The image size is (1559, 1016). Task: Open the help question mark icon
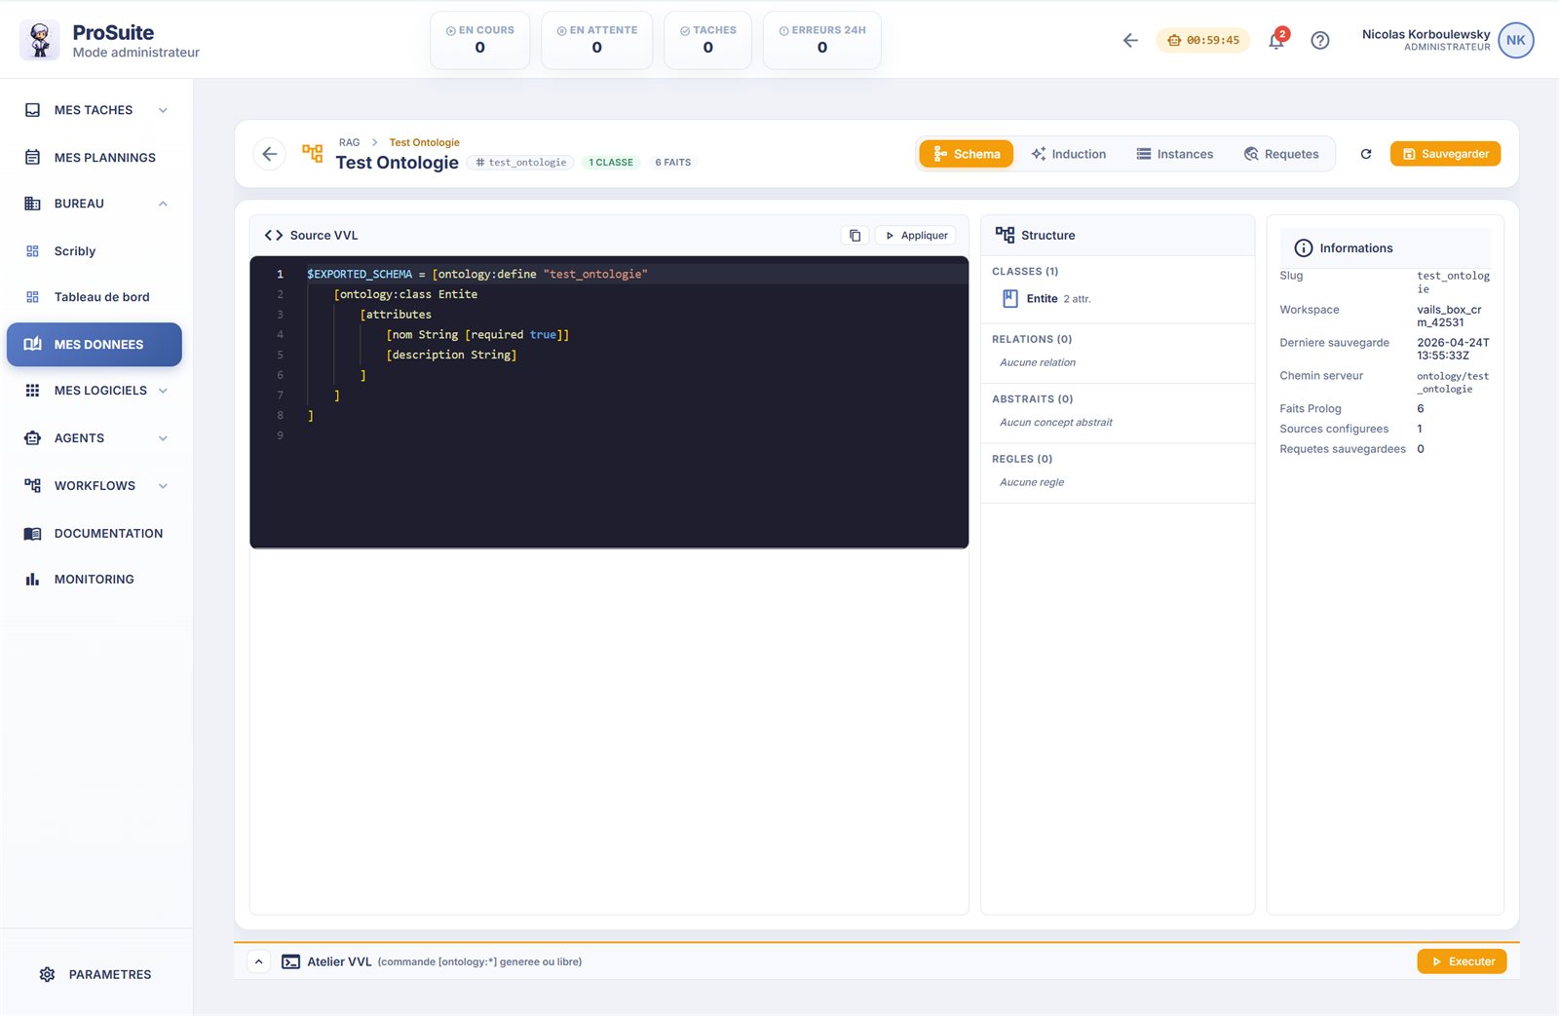click(1320, 40)
